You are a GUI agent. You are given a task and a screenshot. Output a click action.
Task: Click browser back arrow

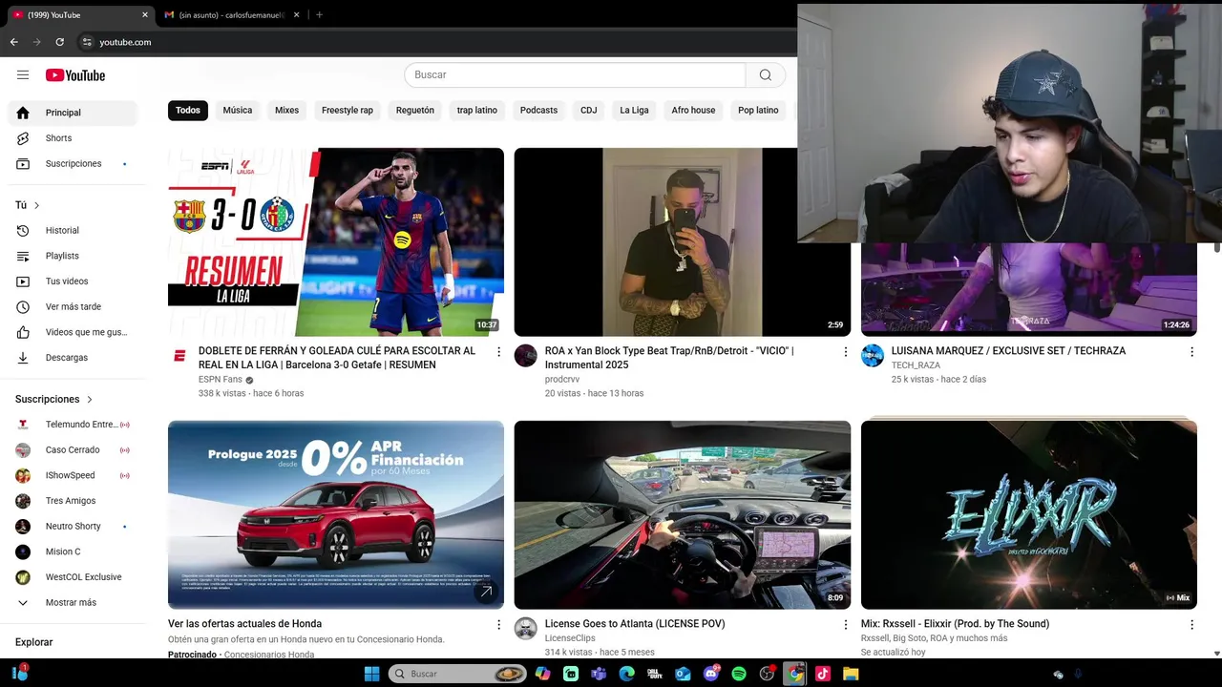click(13, 42)
